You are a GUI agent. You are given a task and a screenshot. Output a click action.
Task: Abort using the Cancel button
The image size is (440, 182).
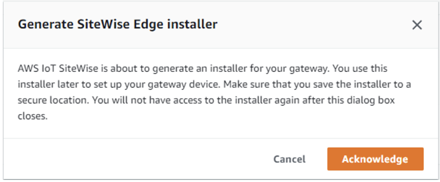click(289, 159)
